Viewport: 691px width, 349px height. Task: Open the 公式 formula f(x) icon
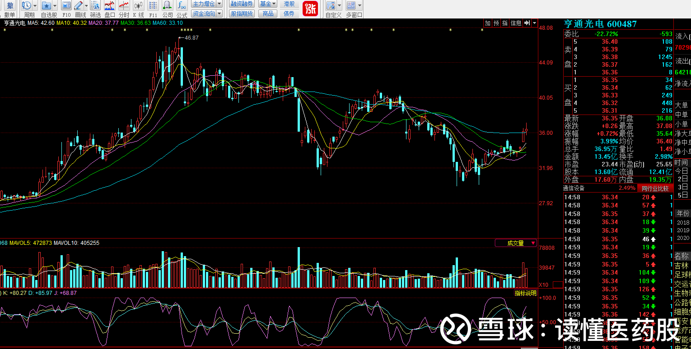click(182, 5)
